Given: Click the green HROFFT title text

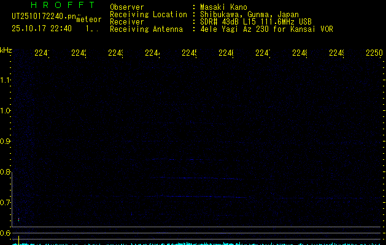Looking at the screenshot, I should 63,5.
